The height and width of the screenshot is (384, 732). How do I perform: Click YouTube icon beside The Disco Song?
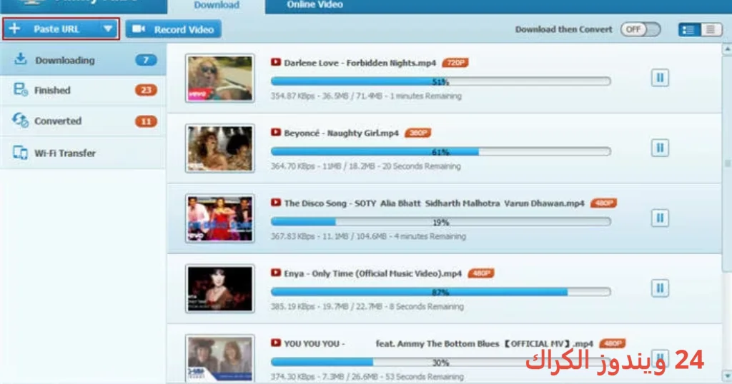click(276, 202)
